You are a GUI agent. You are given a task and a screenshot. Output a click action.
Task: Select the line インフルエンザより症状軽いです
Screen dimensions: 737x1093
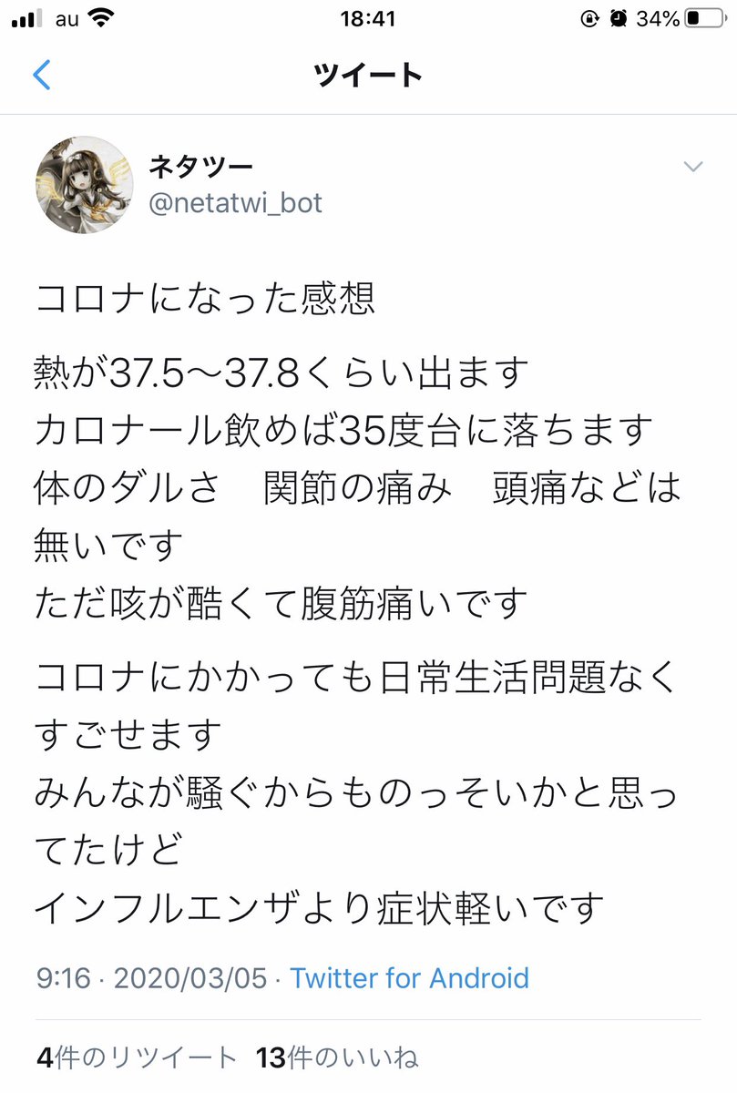(320, 906)
